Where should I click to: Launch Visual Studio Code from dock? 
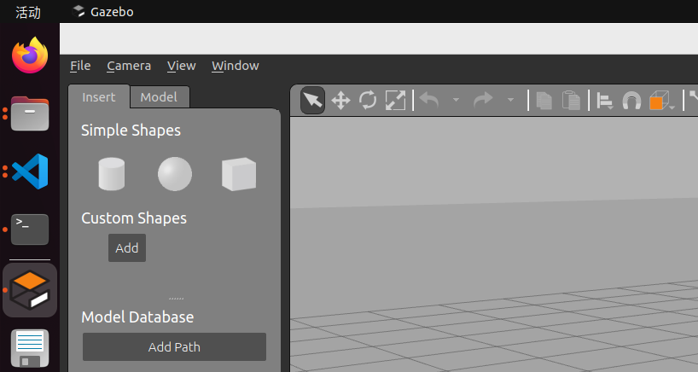(30, 171)
